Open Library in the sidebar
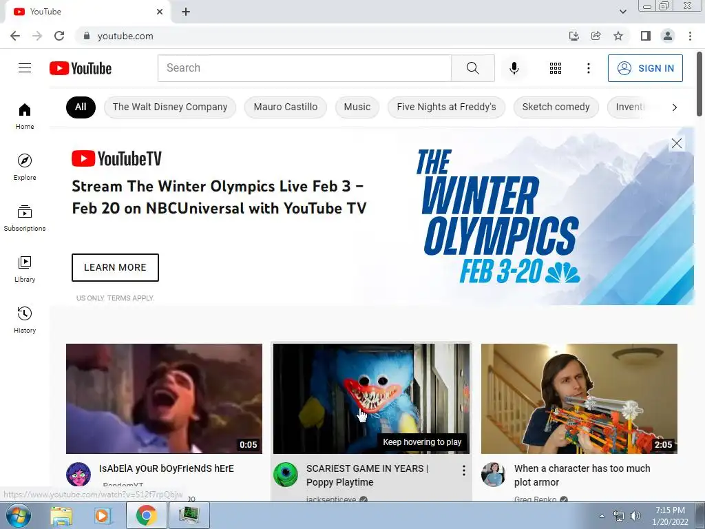Viewport: 705px width, 529px height. tap(25, 269)
